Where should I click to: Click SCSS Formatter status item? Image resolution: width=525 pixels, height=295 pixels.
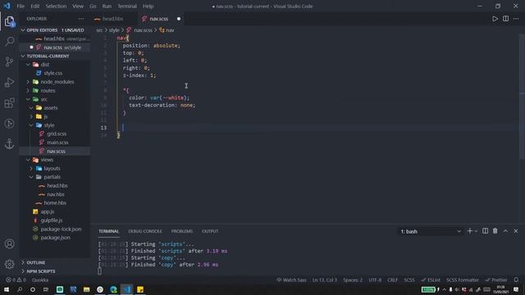pos(463,280)
